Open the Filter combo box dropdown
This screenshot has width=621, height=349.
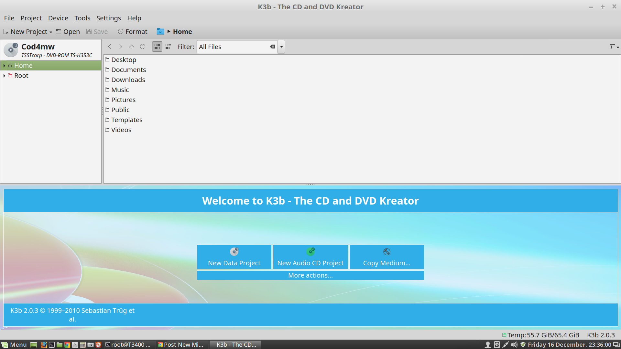click(281, 47)
